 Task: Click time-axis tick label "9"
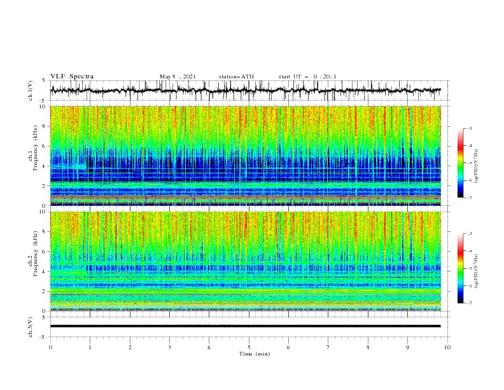(x=407, y=347)
